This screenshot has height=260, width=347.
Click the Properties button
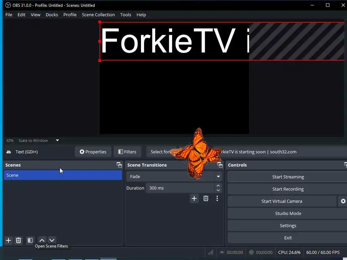click(93, 152)
